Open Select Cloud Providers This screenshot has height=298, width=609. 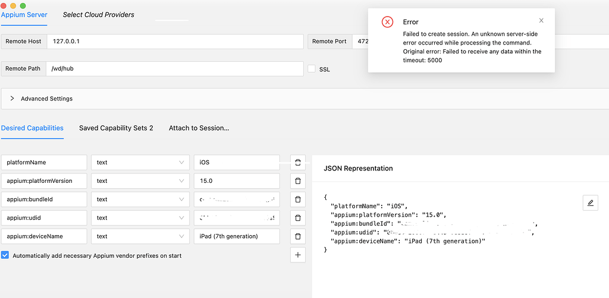click(x=99, y=15)
